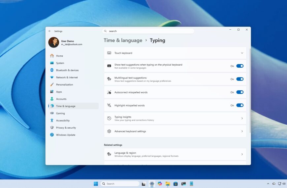
Task: Click the Touch keyboard icon
Action: pos(109,53)
